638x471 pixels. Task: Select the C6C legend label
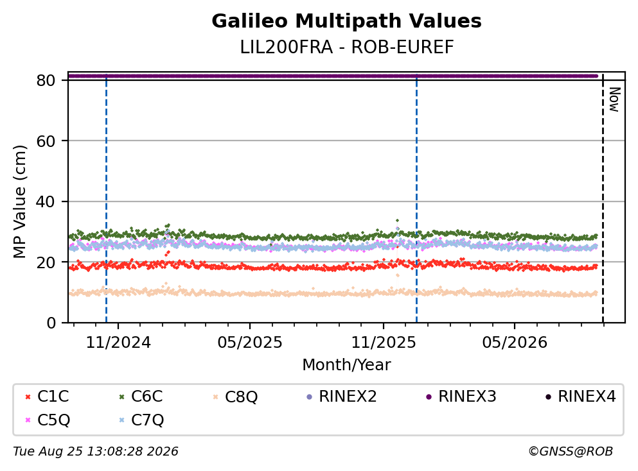[147, 396]
